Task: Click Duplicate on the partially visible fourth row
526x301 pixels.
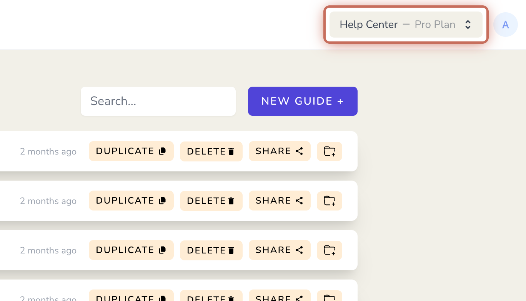Action: 131,296
